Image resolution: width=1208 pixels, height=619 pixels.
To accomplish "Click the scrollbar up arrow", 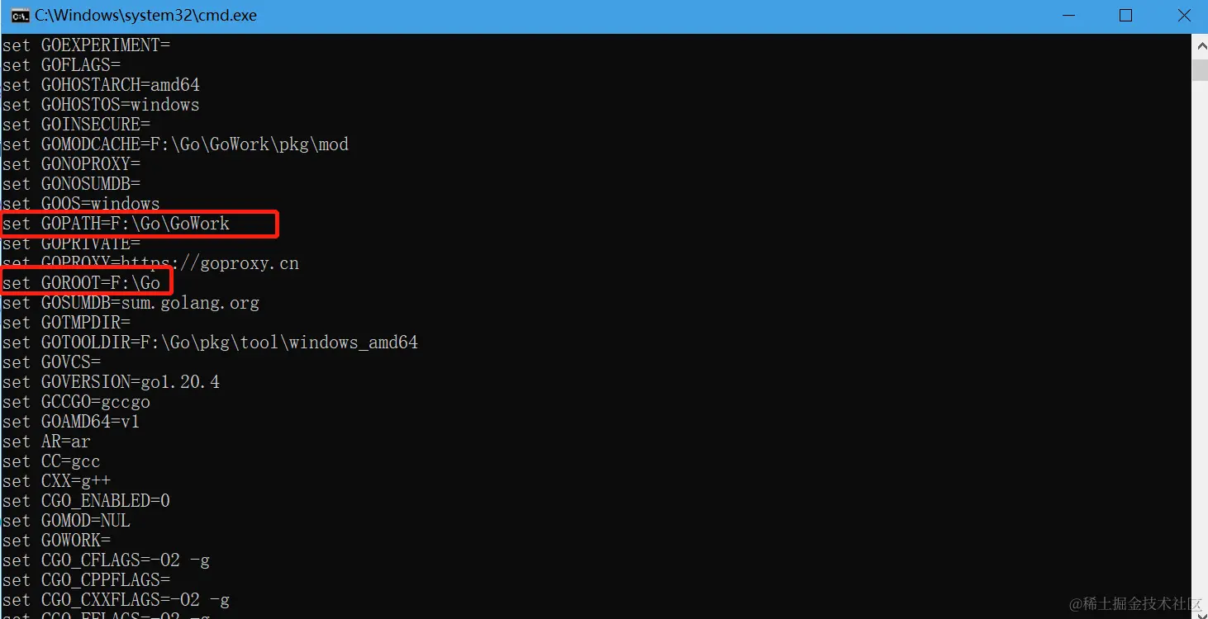I will coord(1200,46).
